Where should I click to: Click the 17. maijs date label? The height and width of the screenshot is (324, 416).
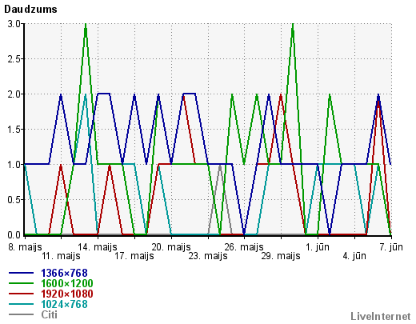(134, 256)
